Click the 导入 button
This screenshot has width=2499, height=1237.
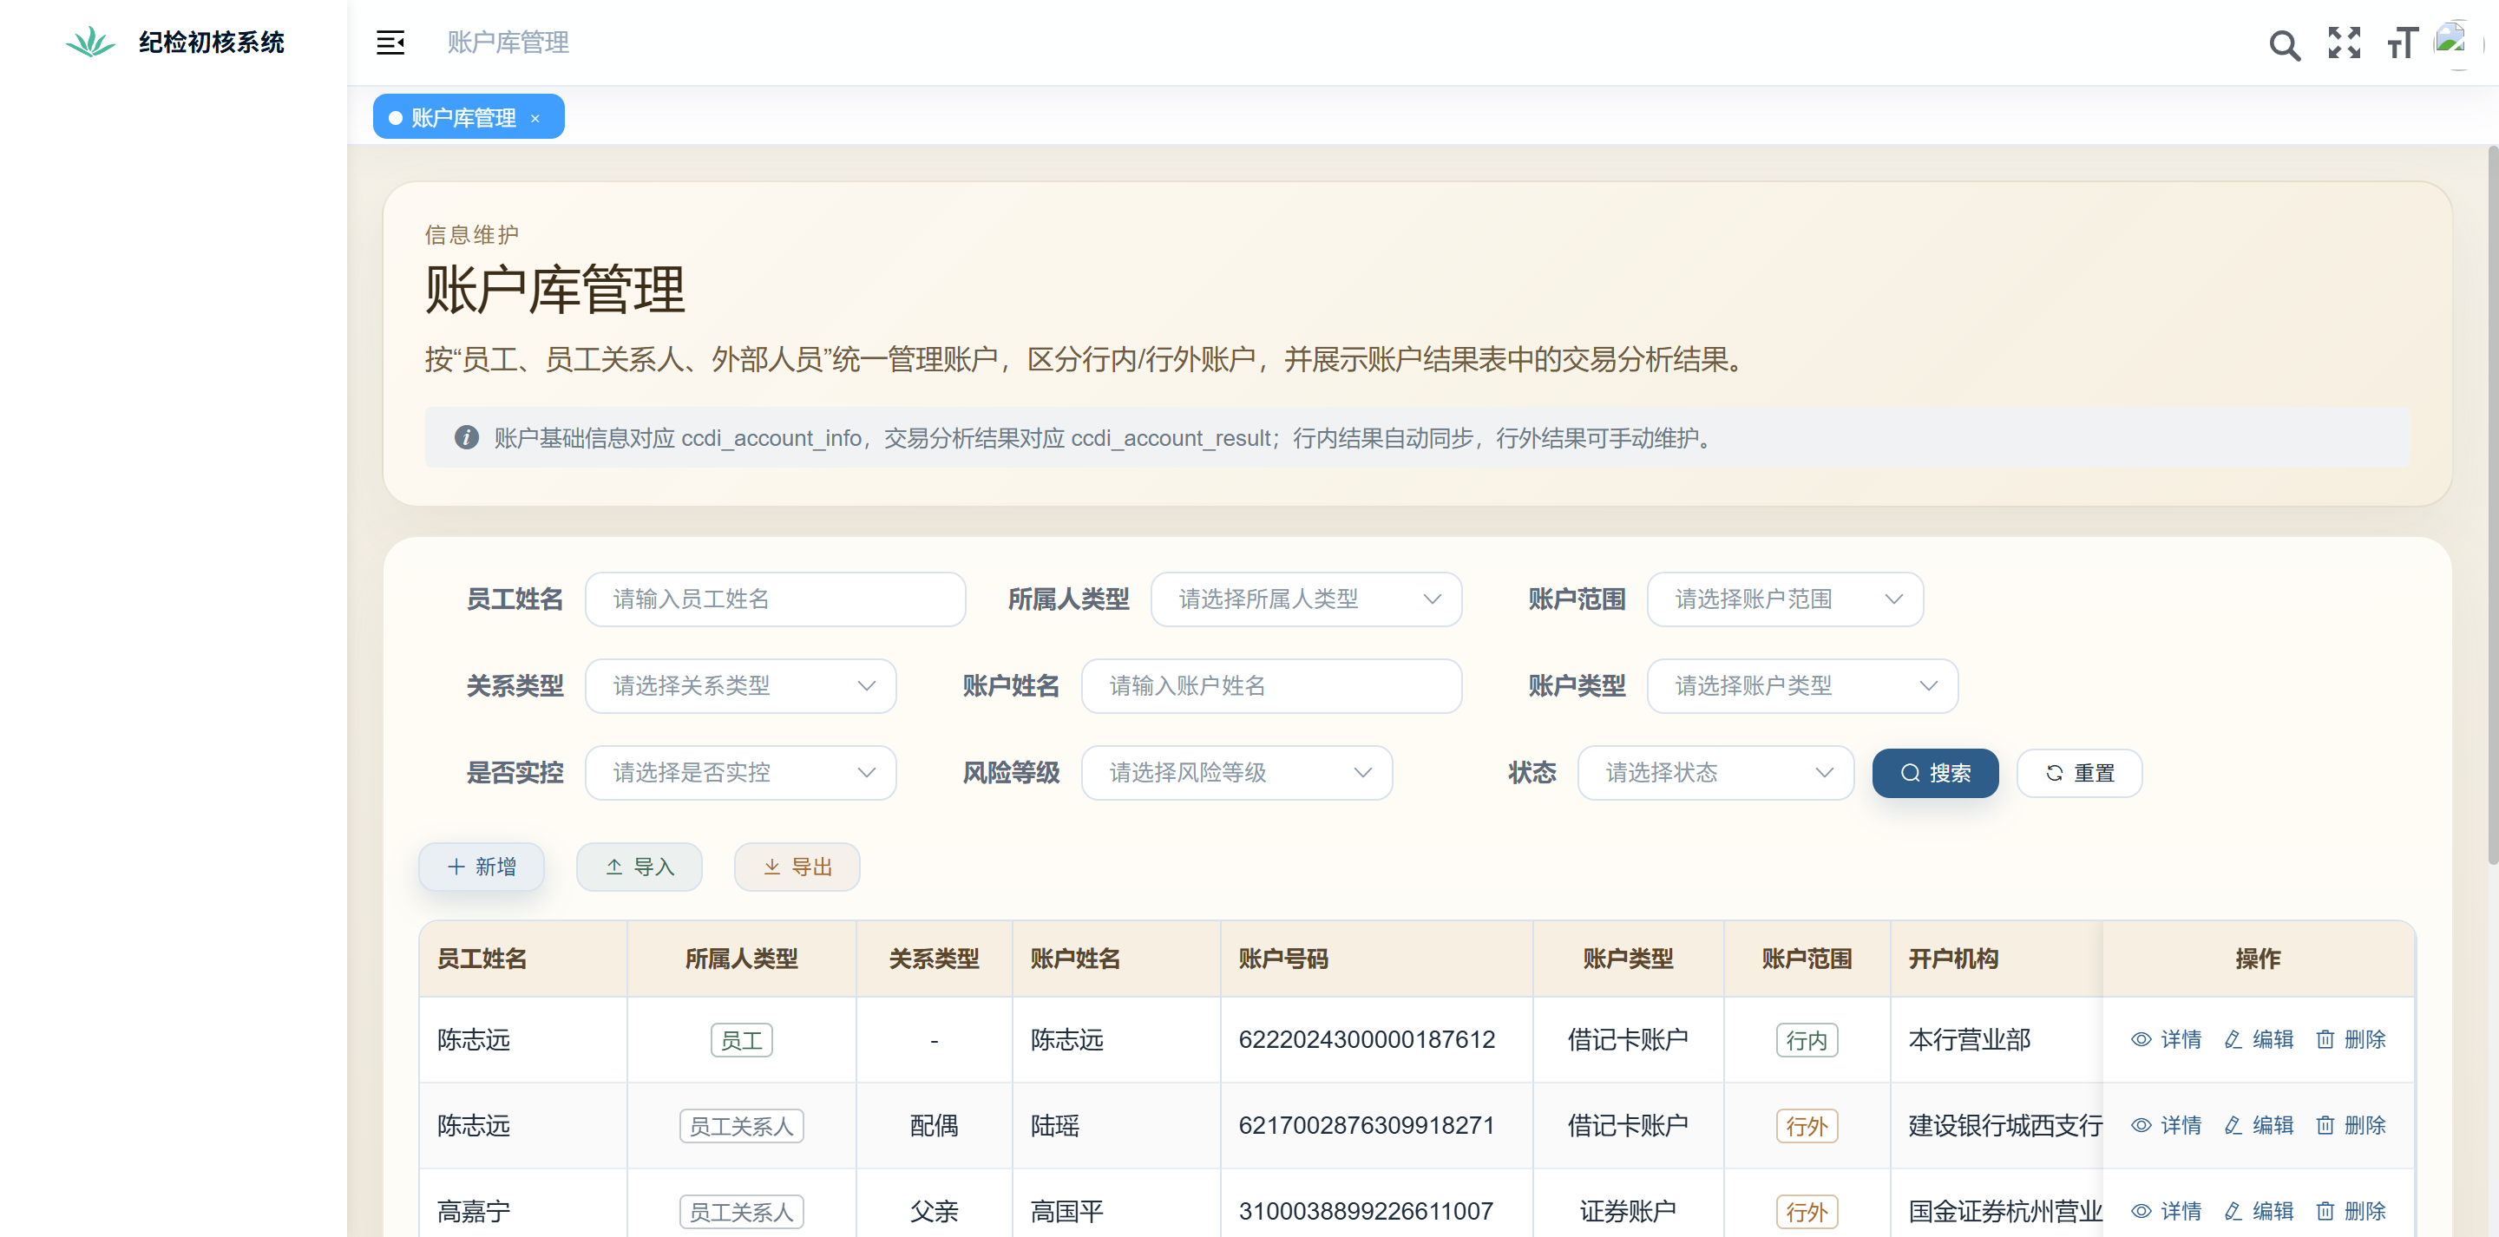tap(640, 867)
